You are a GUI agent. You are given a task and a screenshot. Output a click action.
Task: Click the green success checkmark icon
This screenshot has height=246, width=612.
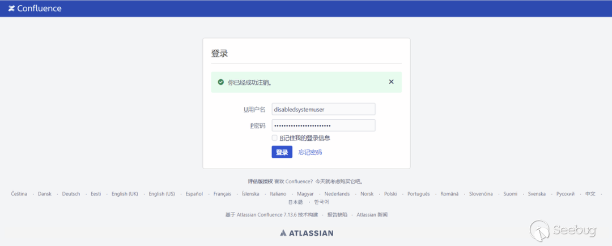pyautogui.click(x=220, y=82)
